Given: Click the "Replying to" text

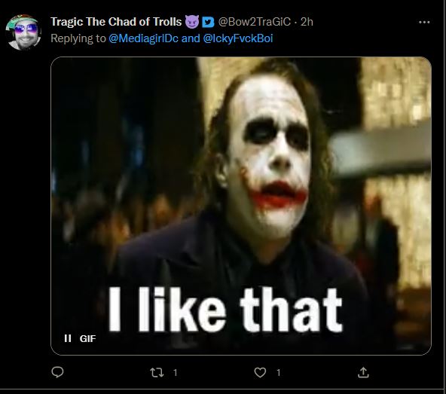Looking at the screenshot, I should 78,38.
